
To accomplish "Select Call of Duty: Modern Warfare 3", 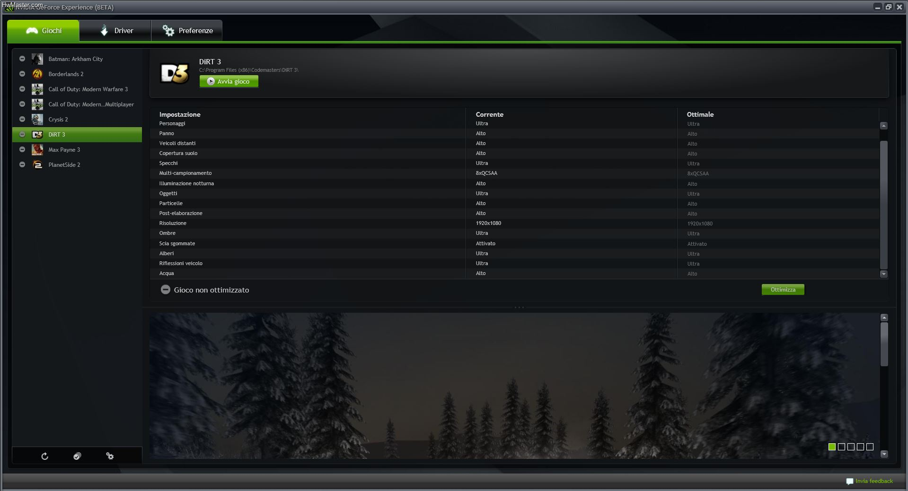I will pos(77,89).
